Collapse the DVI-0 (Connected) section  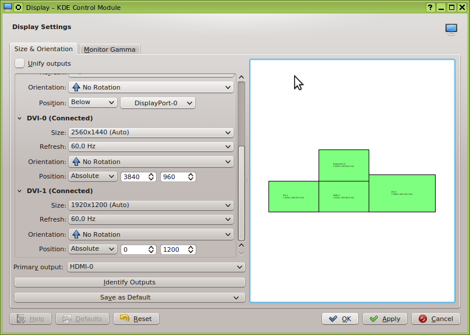20,118
